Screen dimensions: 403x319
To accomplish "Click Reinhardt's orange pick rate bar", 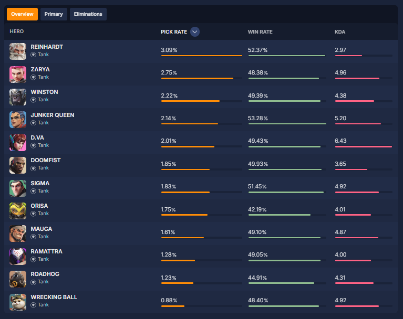I will [x=201, y=56].
